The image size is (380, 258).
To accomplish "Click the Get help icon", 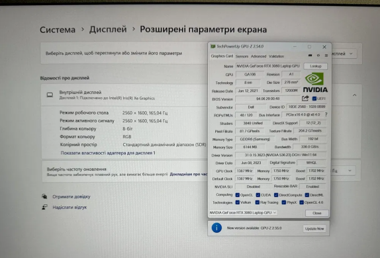I will [44, 196].
